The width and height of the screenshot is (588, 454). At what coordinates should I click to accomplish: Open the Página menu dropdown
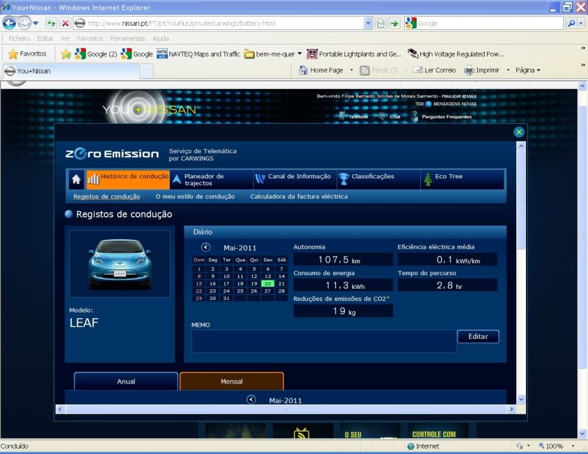coord(528,70)
